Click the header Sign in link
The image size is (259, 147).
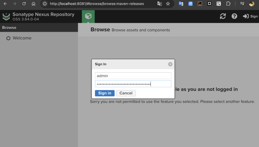(250, 16)
